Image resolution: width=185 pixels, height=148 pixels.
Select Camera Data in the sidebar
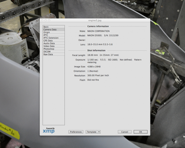(50, 30)
